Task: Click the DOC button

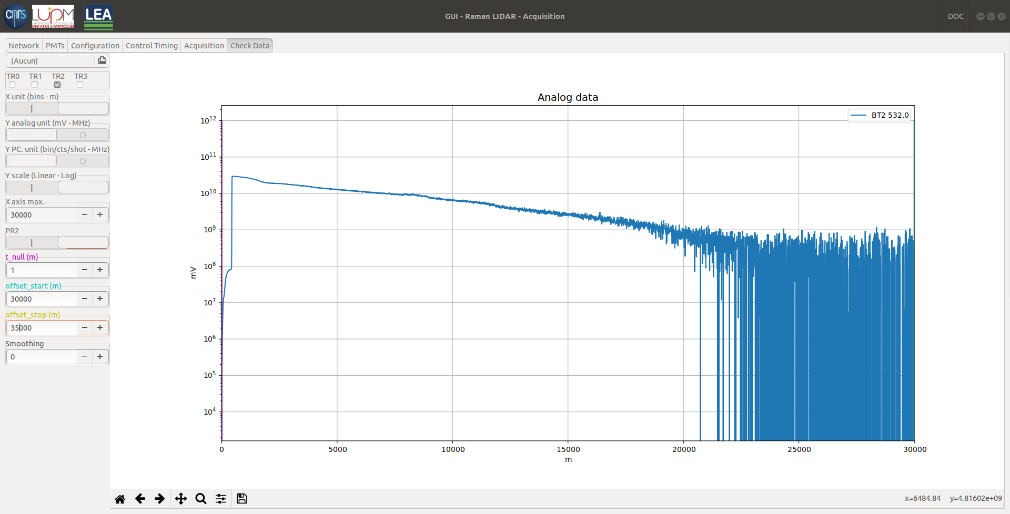Action: tap(955, 16)
